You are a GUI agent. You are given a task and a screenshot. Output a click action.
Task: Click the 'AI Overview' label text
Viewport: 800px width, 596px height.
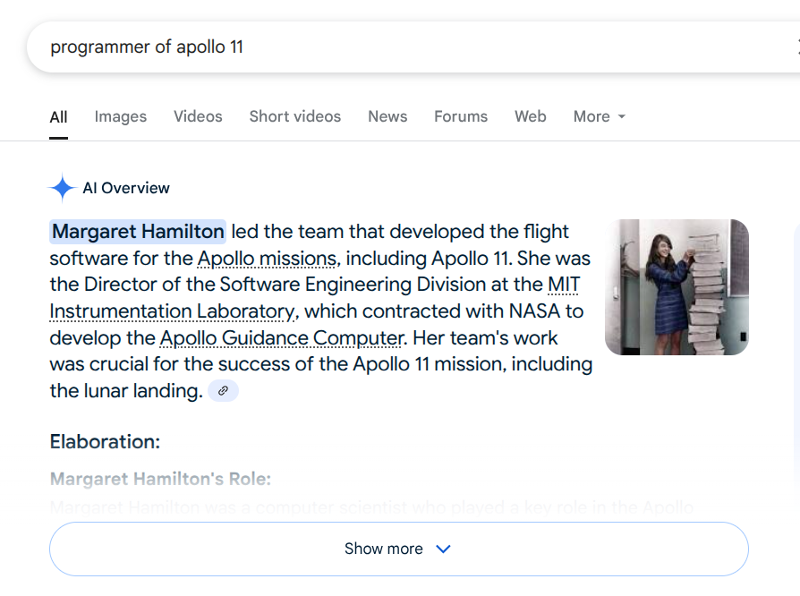pos(126,188)
